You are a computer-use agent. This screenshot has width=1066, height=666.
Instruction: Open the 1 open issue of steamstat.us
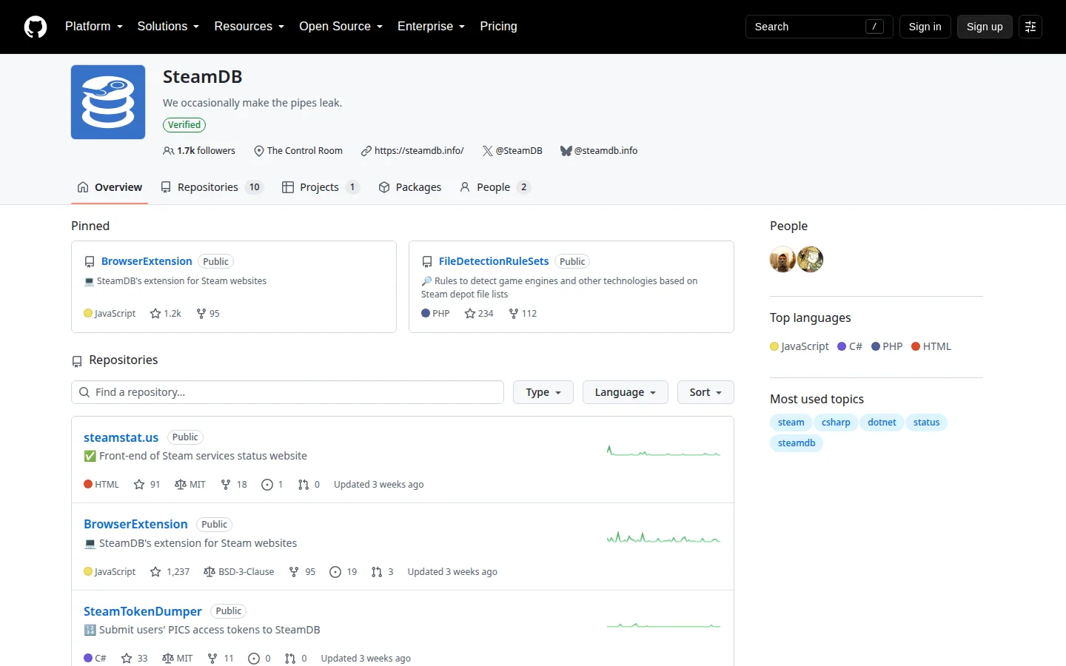point(272,485)
